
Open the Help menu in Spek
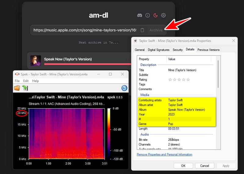35,81
